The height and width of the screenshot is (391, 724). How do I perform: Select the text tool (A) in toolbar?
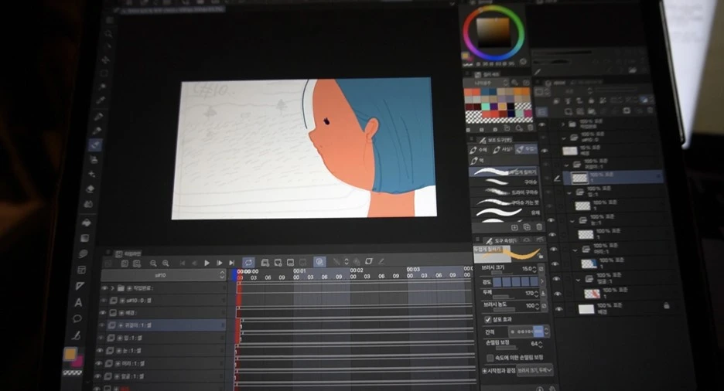pos(78,302)
